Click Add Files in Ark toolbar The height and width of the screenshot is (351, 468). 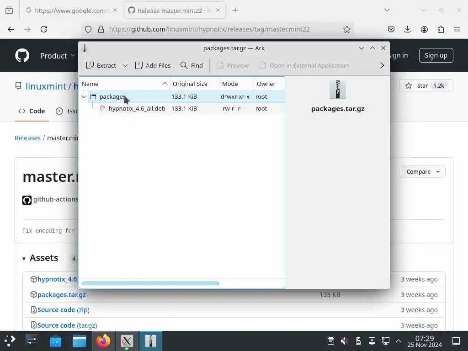[153, 65]
